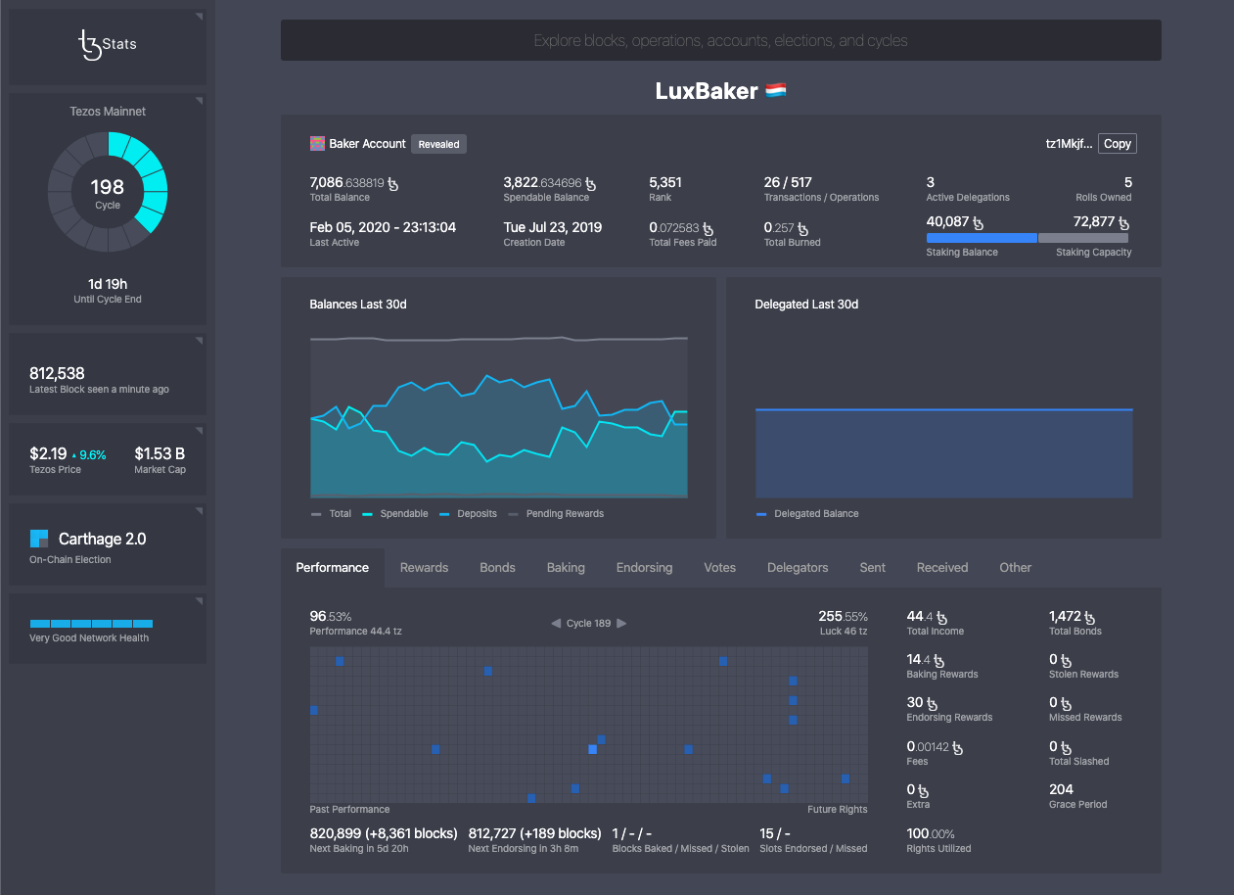Image resolution: width=1234 pixels, height=895 pixels.
Task: Click the Staking Balance progress bar
Action: (x=982, y=237)
